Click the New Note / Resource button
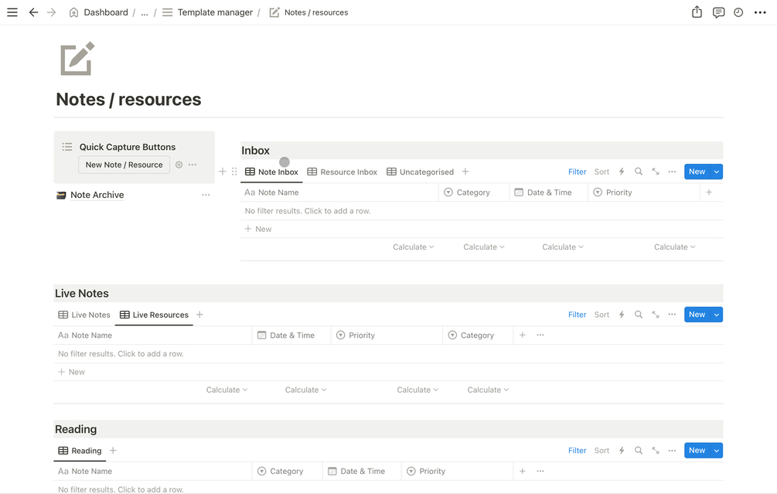Screen dimensions: 777x494 click(x=124, y=165)
